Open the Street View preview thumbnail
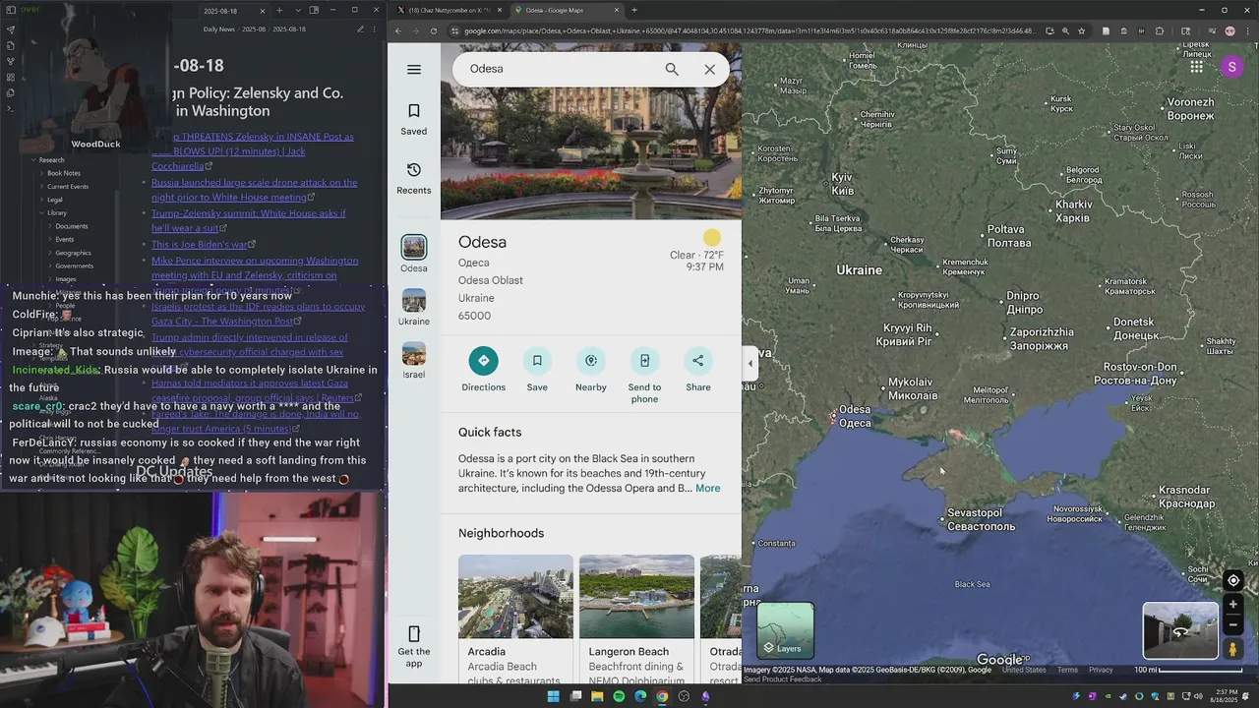Viewport: 1259px width, 708px height. coord(1180,630)
